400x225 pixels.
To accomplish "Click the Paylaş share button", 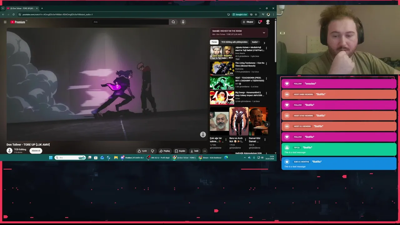I will tap(165, 151).
